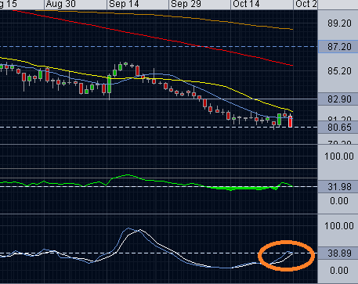Click the Sep 14 date label
Image resolution: width=358 pixels, height=284 pixels.
(125, 4)
